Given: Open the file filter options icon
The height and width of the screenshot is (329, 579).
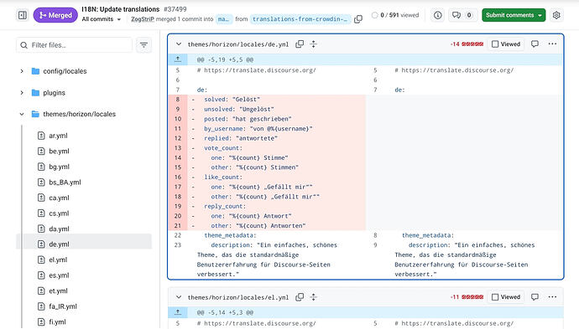Looking at the screenshot, I should (x=143, y=45).
